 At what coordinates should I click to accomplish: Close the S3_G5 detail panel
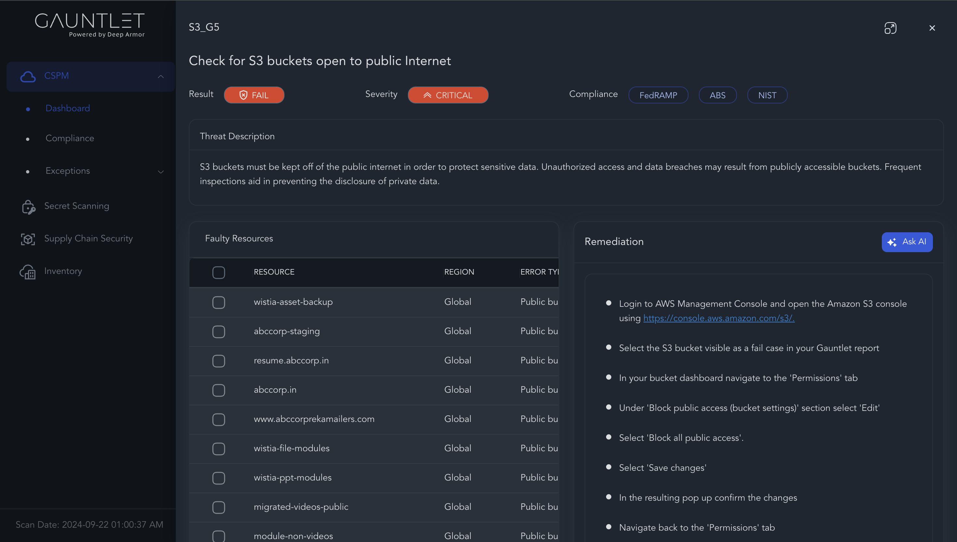click(932, 28)
